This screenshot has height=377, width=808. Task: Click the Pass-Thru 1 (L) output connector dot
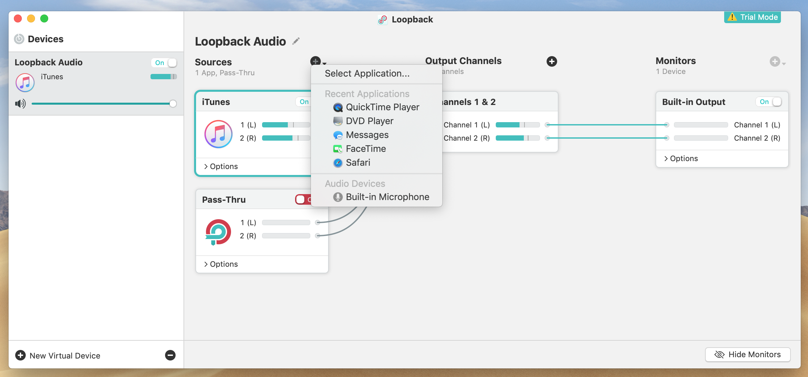pyautogui.click(x=318, y=223)
